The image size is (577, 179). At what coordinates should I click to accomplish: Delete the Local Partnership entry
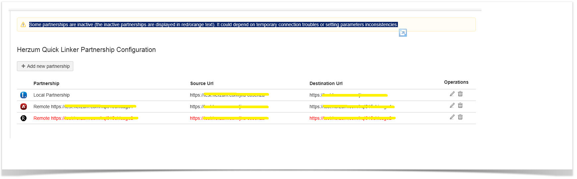click(x=460, y=94)
